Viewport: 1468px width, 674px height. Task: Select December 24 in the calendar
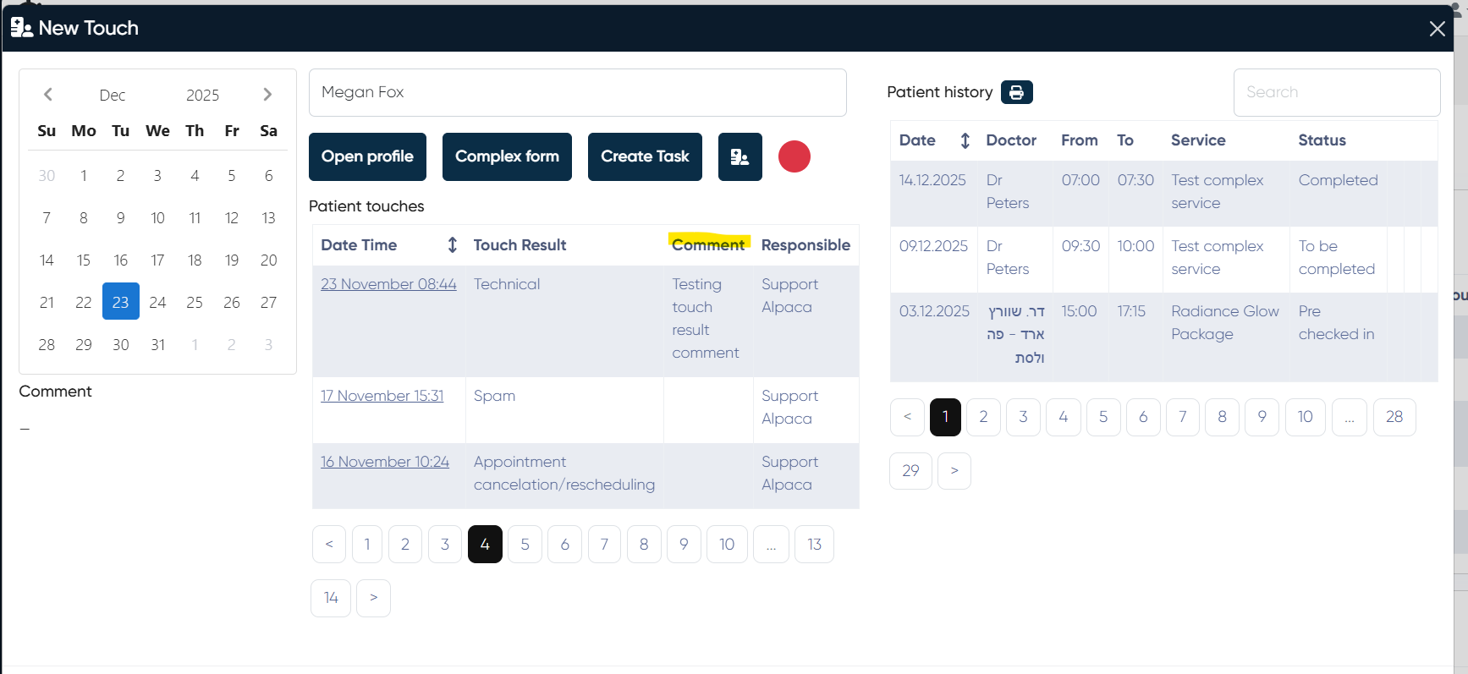[x=157, y=303]
